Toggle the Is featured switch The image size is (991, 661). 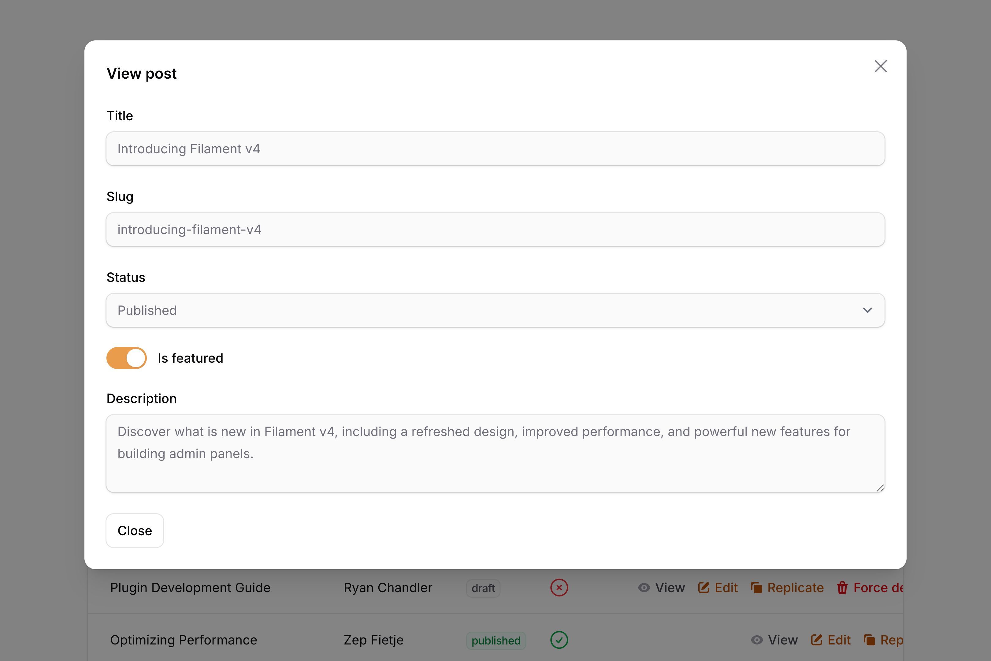click(x=126, y=358)
